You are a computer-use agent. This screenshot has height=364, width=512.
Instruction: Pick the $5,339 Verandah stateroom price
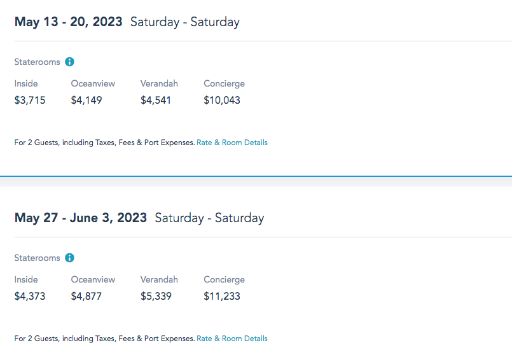point(156,296)
